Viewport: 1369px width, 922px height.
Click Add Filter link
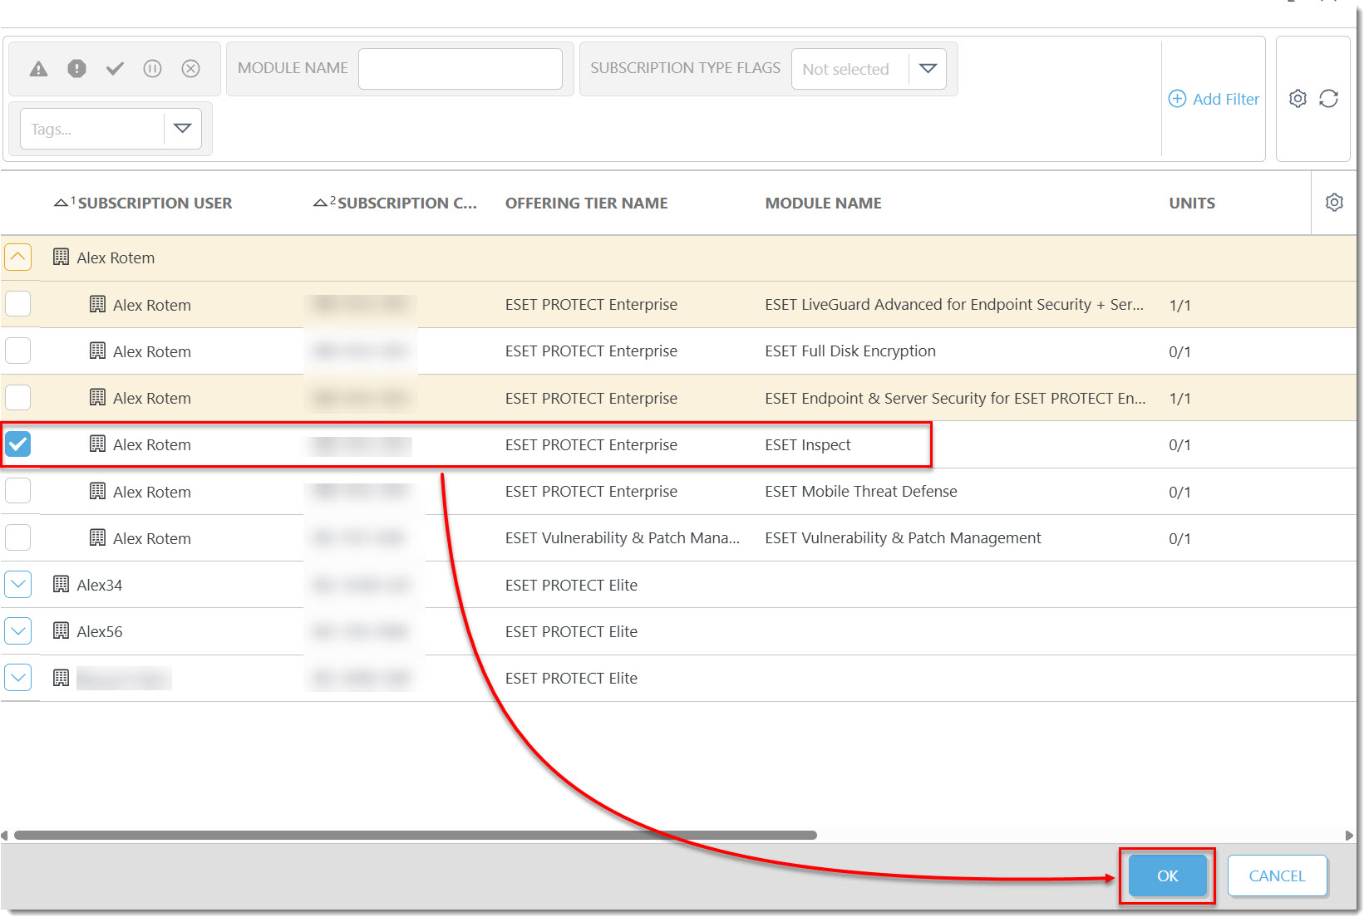(1214, 99)
